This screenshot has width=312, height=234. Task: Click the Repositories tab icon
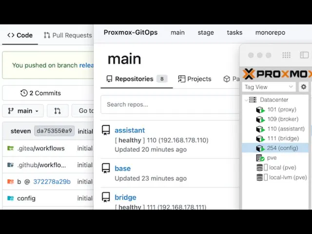point(109,79)
